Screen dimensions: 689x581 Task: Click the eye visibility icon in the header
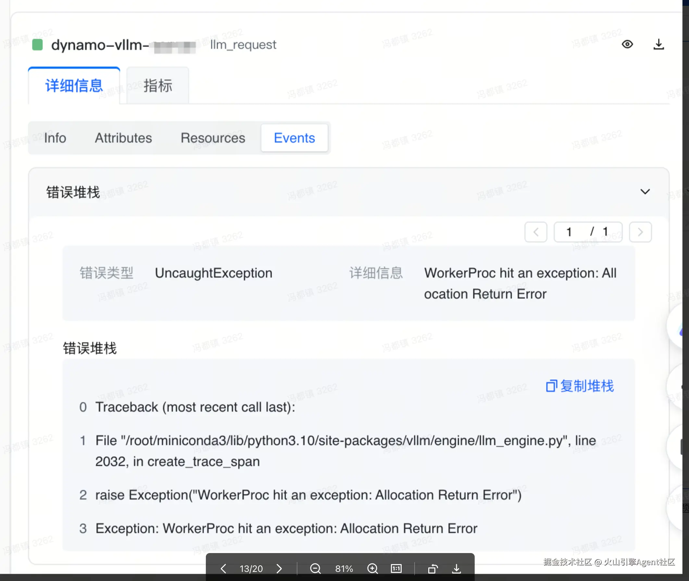tap(627, 44)
